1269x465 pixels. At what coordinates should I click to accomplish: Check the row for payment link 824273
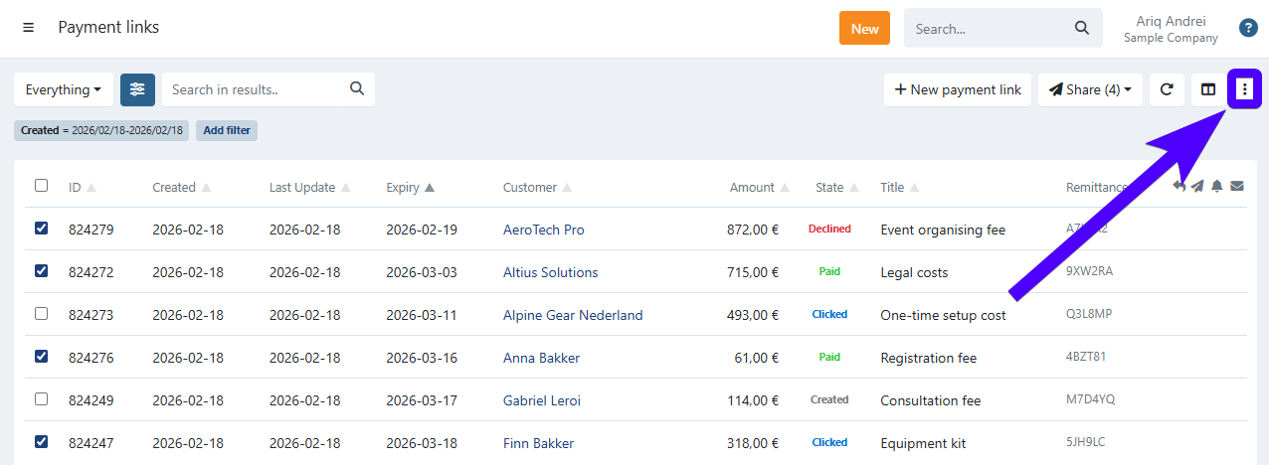41,314
